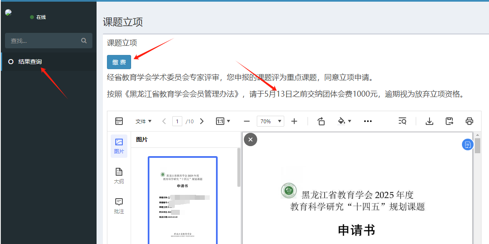
Task: Select the page 1 申请书 thumbnail
Action: (183, 200)
